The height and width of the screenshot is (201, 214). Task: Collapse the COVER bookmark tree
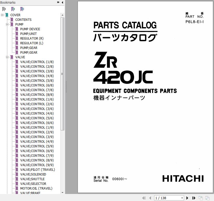coord(2,15)
